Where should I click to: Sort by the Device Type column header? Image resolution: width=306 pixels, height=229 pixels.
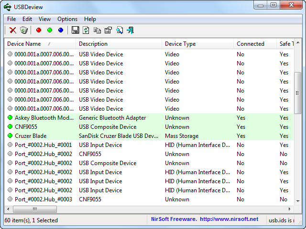click(x=197, y=44)
